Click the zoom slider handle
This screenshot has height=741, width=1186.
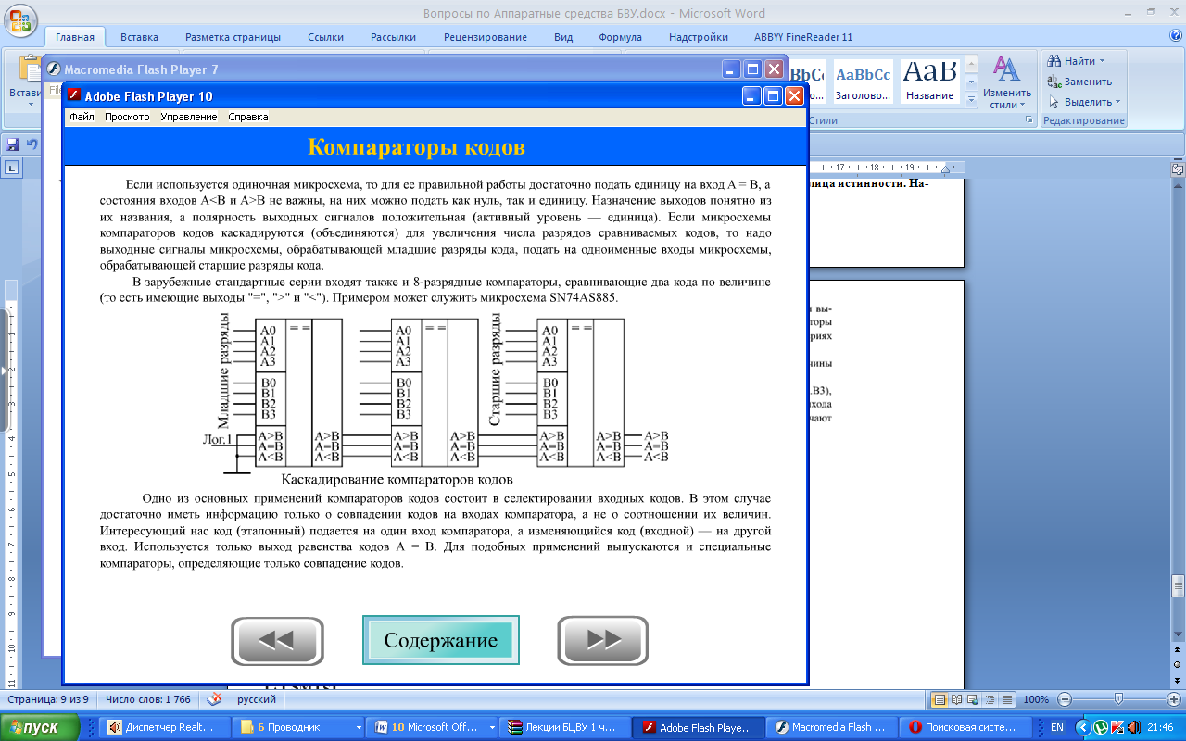click(x=1118, y=699)
